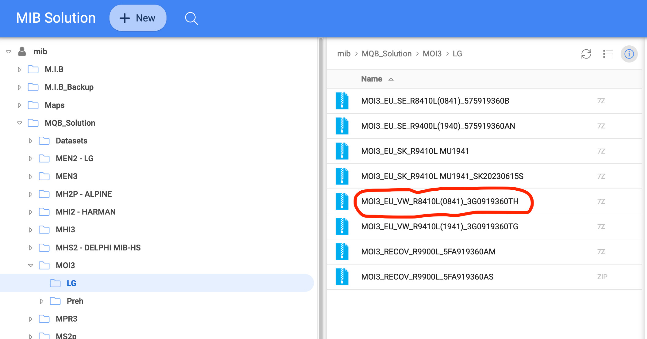This screenshot has height=339, width=647.
Task: Click the tree pane vertical scrollbar
Action: tap(320, 184)
